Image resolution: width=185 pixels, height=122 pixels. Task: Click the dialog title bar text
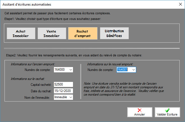27,4
